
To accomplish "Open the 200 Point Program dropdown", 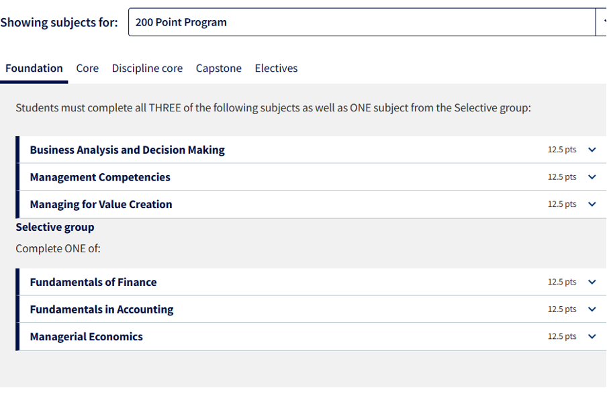I will coord(361,22).
